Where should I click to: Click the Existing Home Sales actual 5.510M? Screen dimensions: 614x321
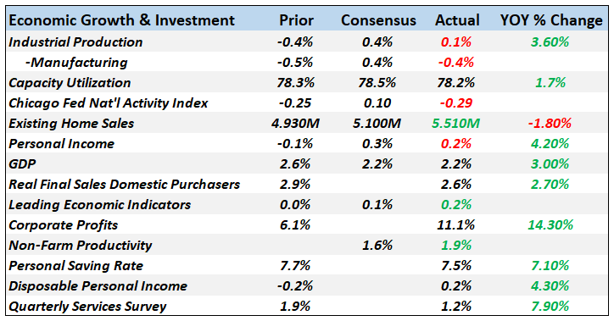pos(455,124)
